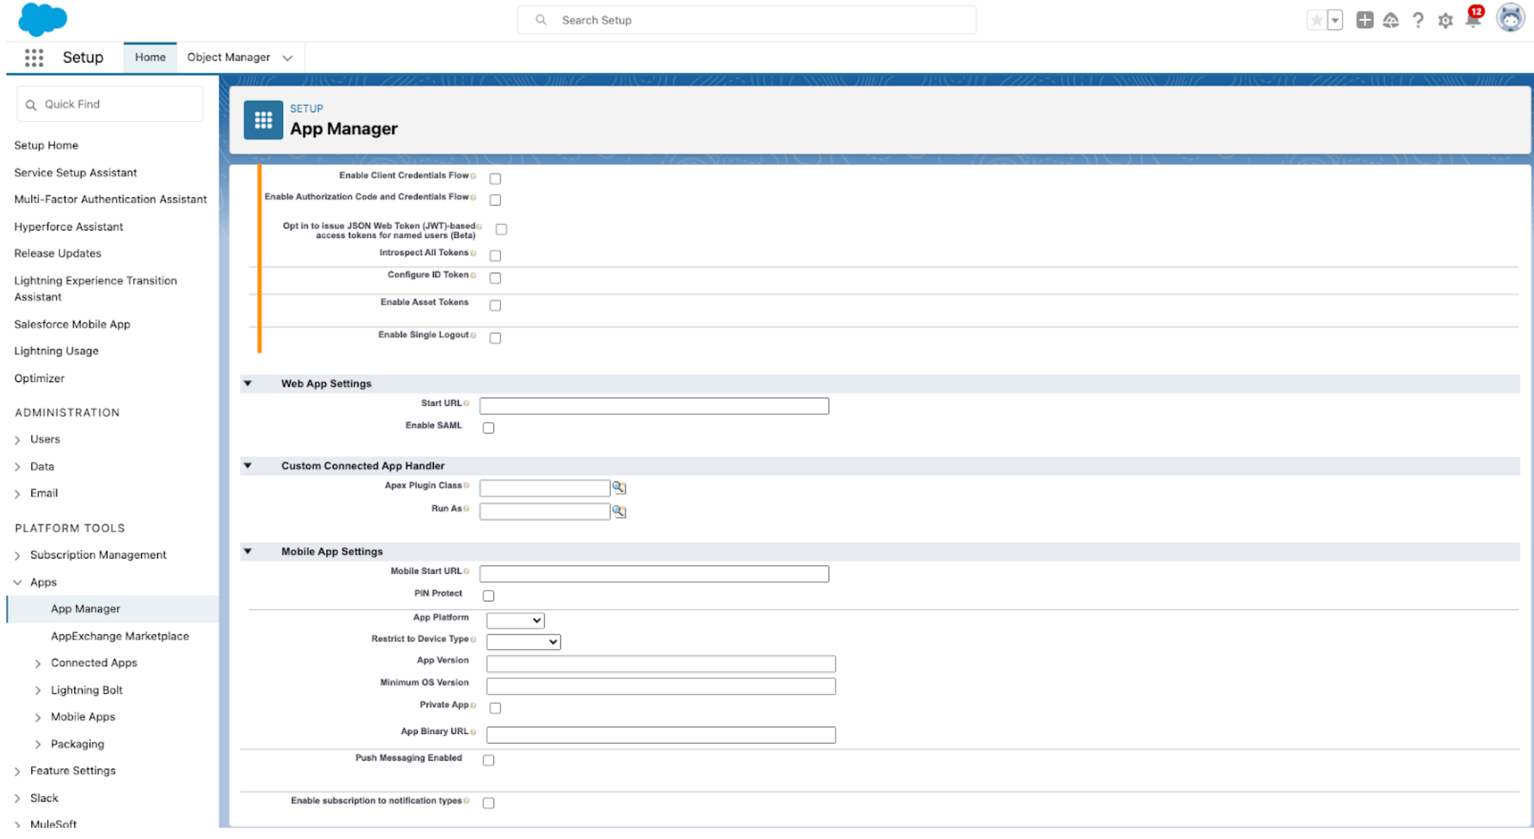Image resolution: width=1534 pixels, height=839 pixels.
Task: Click the Home tab in Setup
Action: (x=150, y=57)
